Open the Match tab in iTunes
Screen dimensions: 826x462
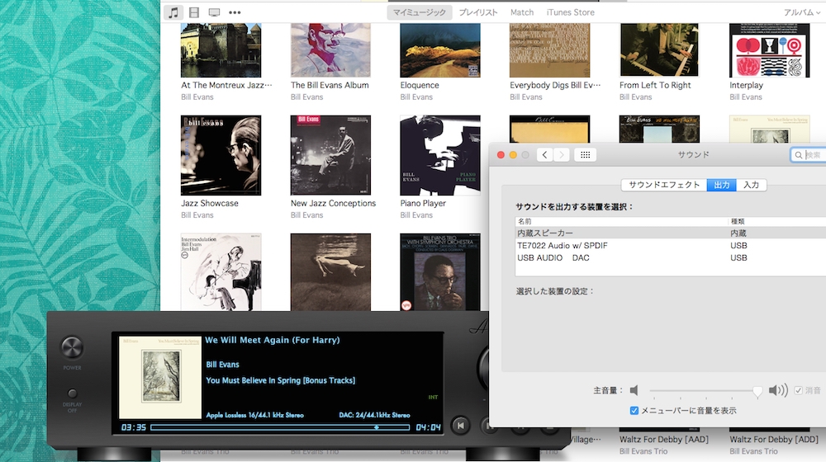coord(522,12)
